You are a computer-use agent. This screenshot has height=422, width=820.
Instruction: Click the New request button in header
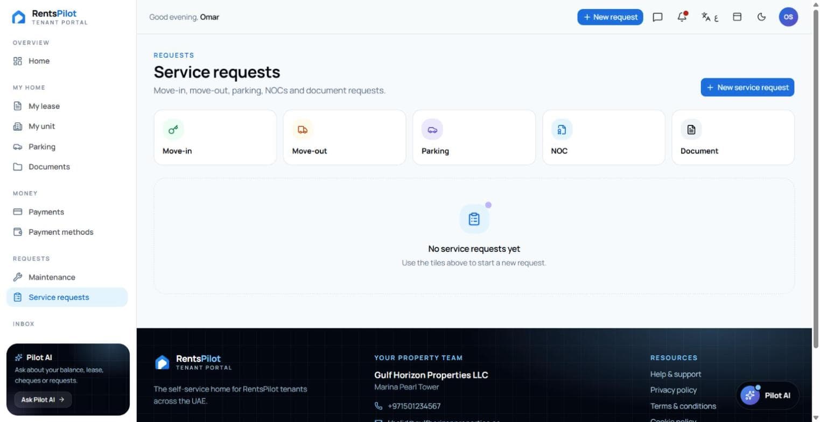[610, 17]
